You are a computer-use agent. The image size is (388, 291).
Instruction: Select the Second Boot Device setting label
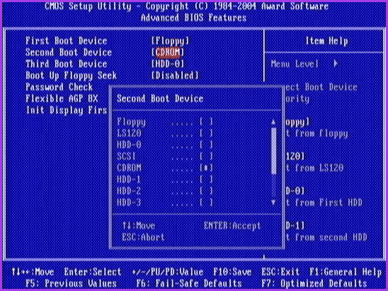click(x=69, y=52)
